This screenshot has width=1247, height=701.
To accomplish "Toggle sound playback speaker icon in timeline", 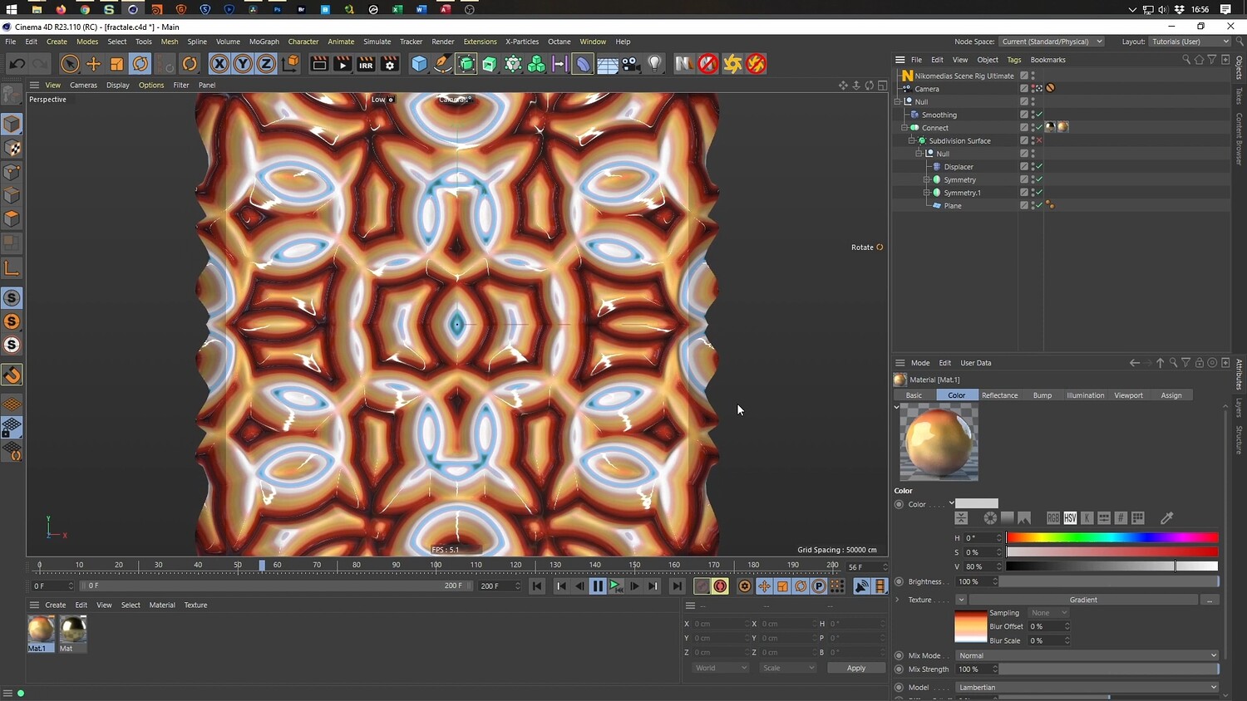I will pos(862,586).
